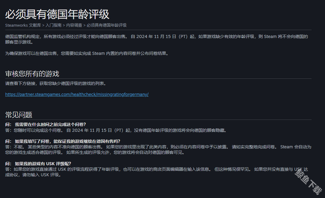Viewport: 325px width, 198px height.
Task: Click the question 如果我的游戏有 USK 评级呢
Action: click(43, 164)
